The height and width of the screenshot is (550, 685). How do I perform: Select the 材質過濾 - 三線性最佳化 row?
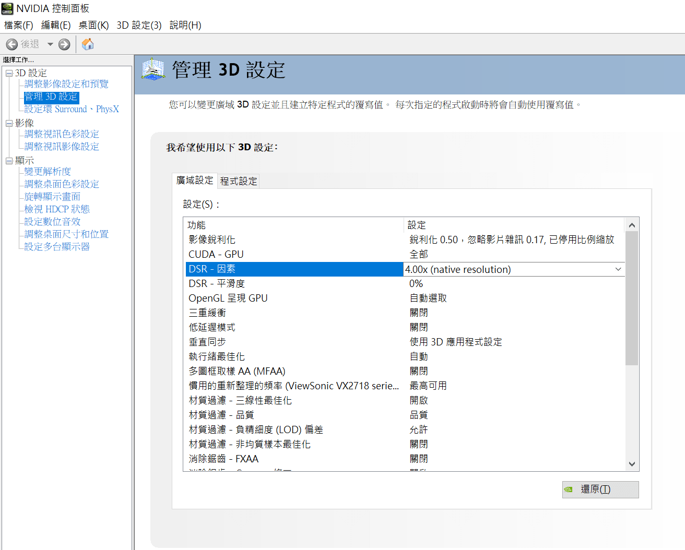405,400
